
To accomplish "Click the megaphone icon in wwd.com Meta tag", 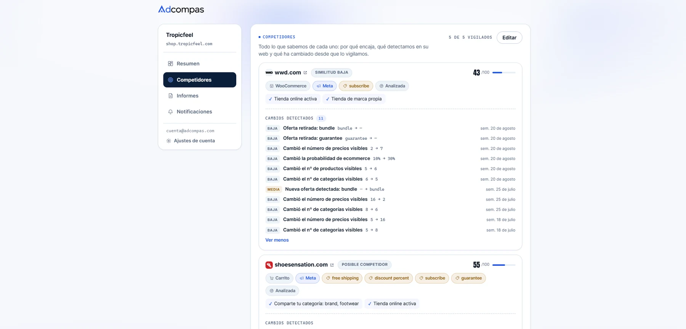I will (319, 86).
